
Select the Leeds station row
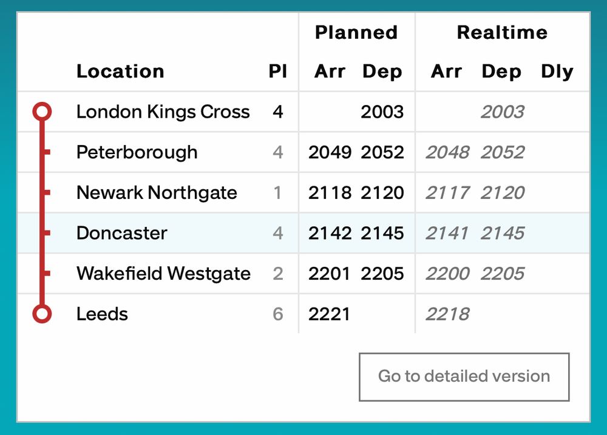click(101, 314)
